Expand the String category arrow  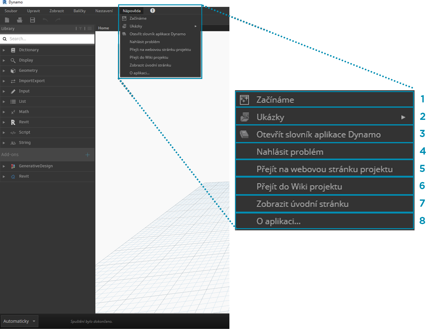click(x=4, y=143)
